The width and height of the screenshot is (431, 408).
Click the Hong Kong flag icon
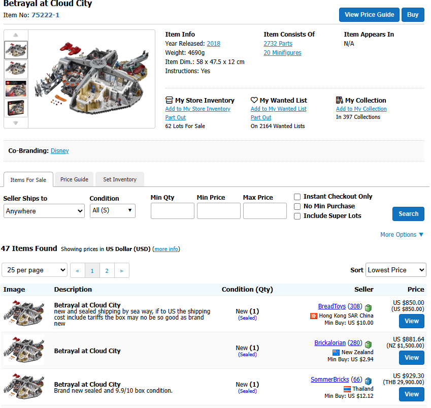[314, 316]
